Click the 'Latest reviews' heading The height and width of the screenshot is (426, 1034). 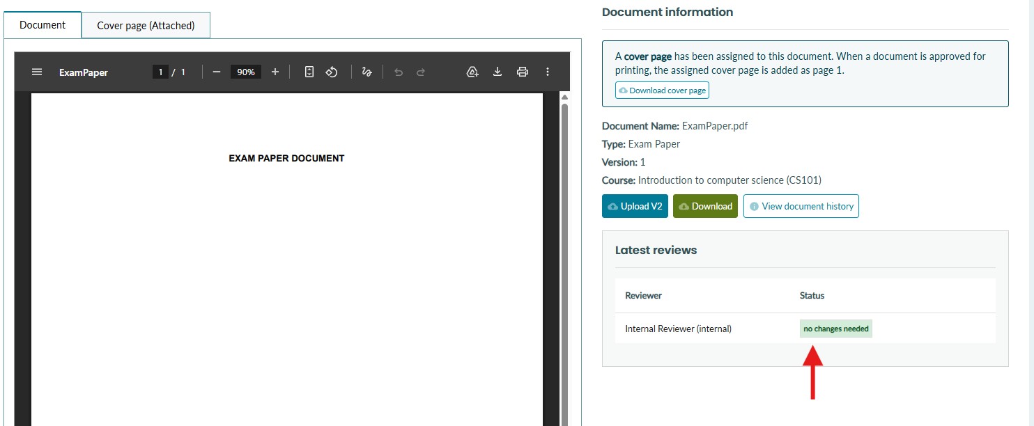pyautogui.click(x=656, y=250)
